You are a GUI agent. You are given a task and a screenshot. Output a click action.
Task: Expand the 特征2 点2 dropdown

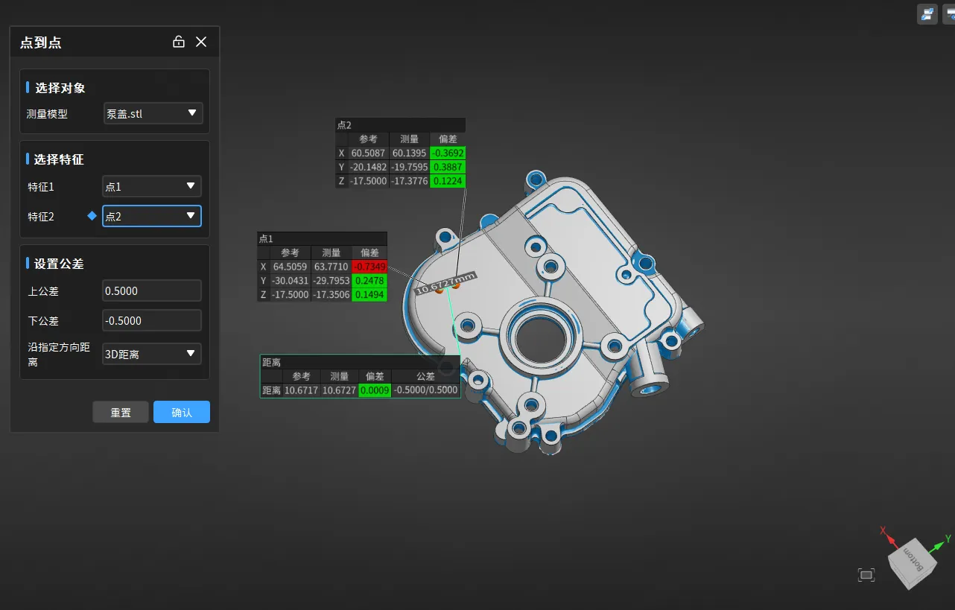pos(152,216)
